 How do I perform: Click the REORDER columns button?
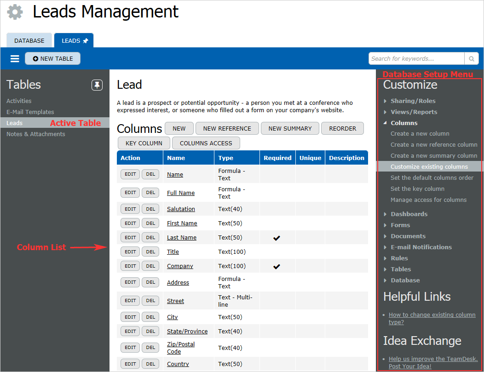[x=343, y=129]
